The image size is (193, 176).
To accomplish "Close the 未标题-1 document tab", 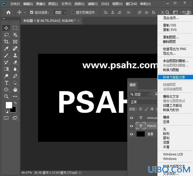I will point(79,21).
